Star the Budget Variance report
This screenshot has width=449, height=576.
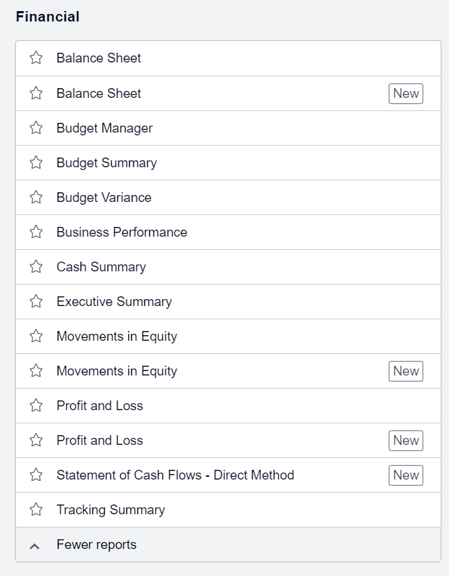pos(35,197)
